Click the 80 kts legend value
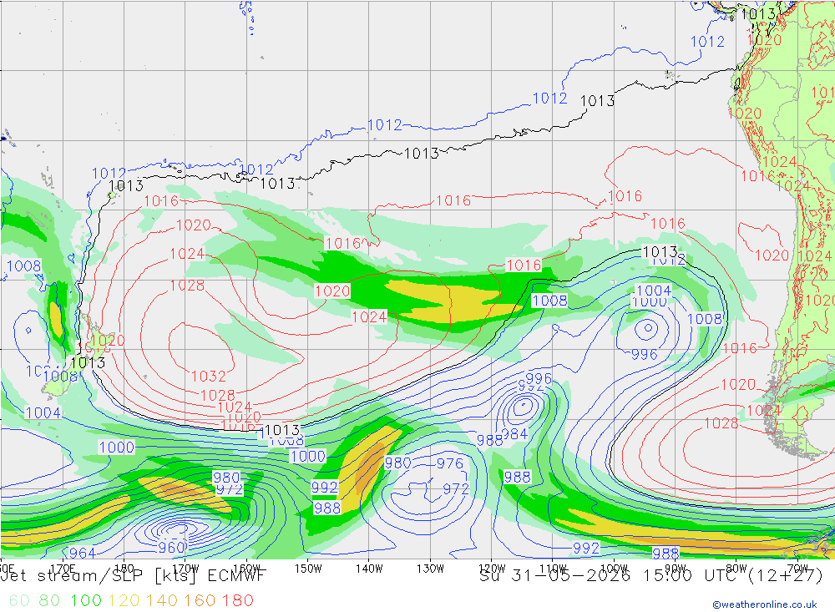835x612 pixels. pos(49,601)
